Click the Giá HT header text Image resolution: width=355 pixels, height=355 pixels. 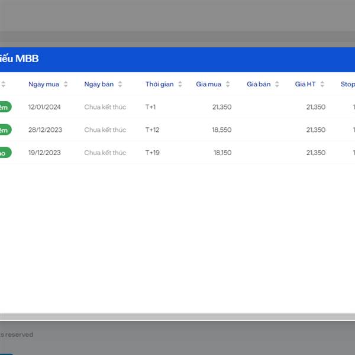point(305,84)
